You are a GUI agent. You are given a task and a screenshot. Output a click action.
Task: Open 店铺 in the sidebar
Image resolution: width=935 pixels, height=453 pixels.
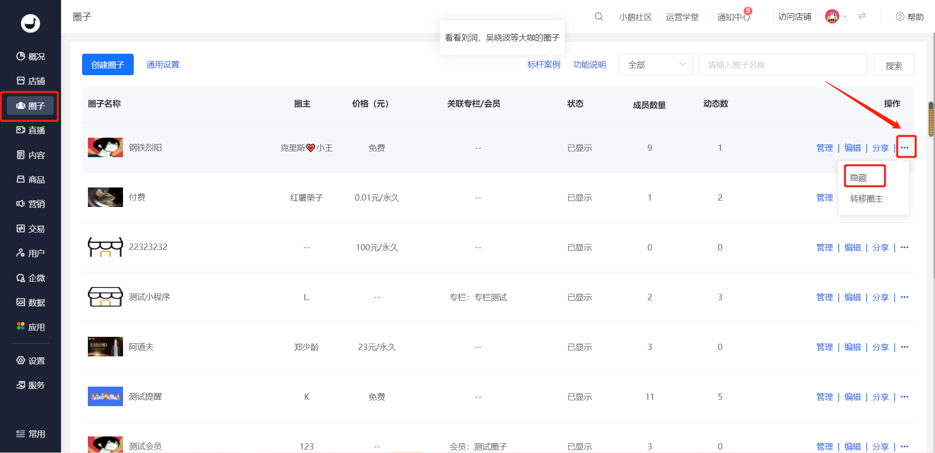coord(30,81)
